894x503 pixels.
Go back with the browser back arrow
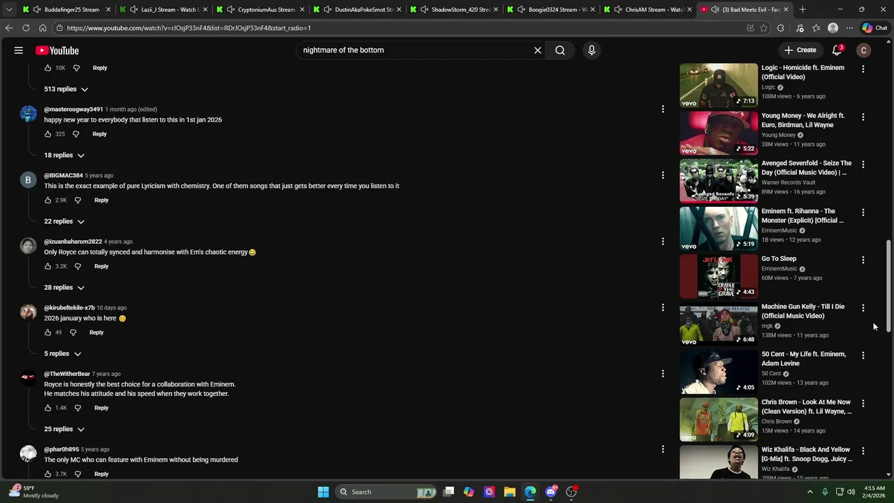click(9, 28)
